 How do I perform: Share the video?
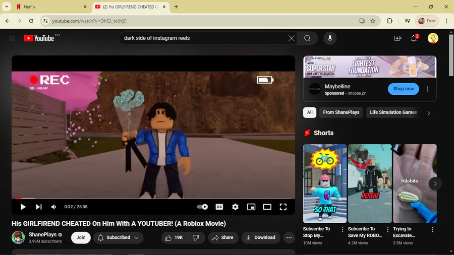(223, 238)
